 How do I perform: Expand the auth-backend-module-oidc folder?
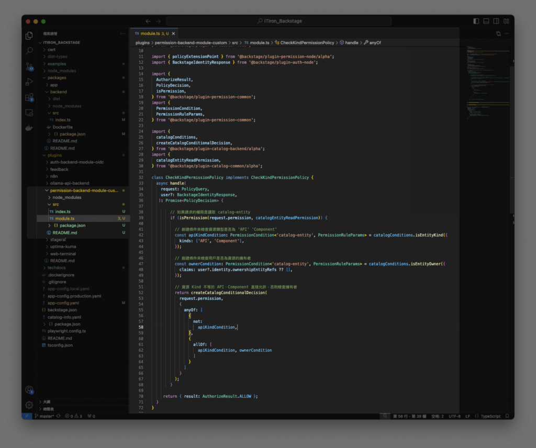pyautogui.click(x=76, y=162)
